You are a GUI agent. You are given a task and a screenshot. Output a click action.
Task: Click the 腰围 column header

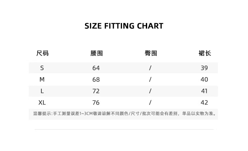[x=96, y=53]
